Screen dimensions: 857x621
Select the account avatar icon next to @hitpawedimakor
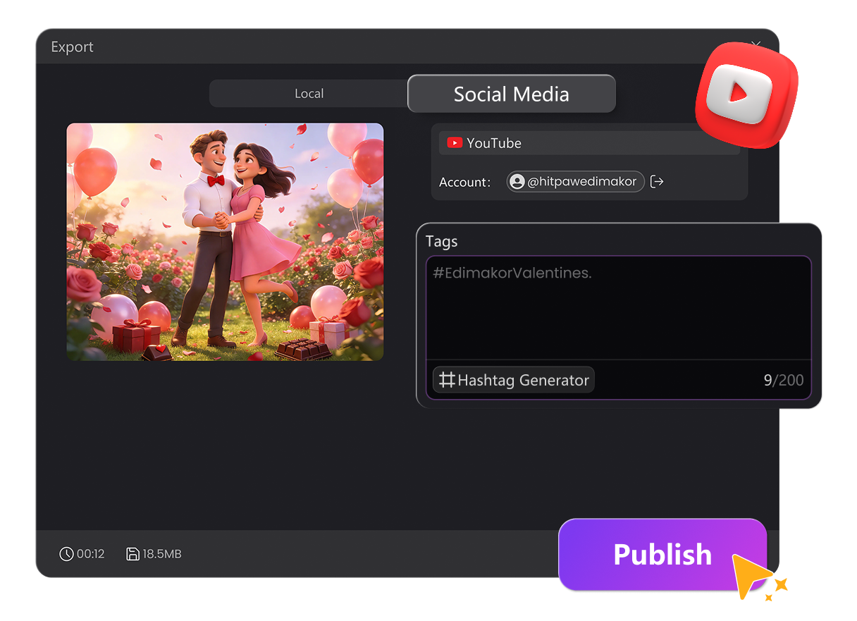[517, 181]
